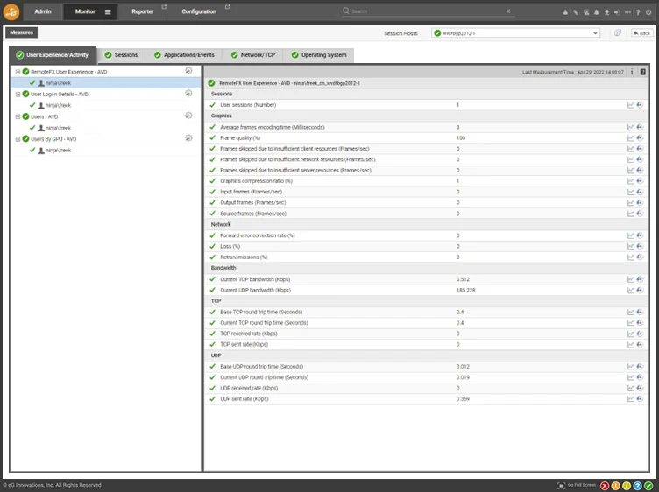Click the Bandwidth section header
The width and height of the screenshot is (659, 492).
tap(223, 268)
